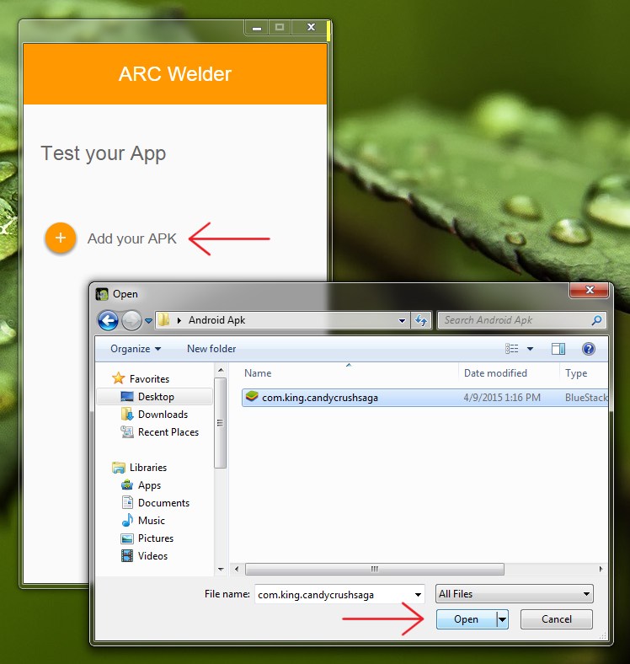This screenshot has height=664, width=630.
Task: Click the Pictures library icon
Action: (x=127, y=538)
